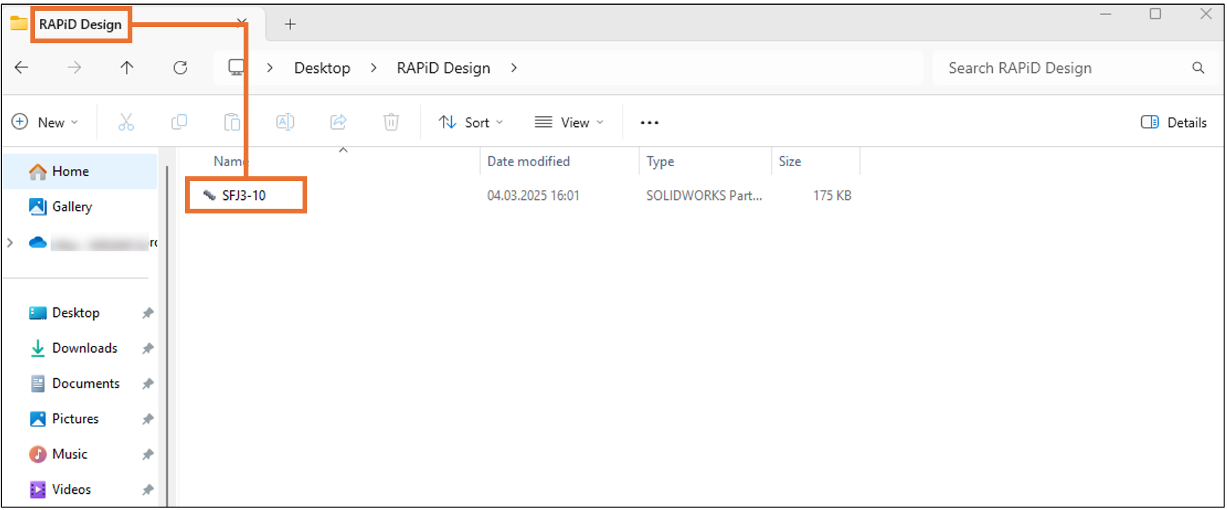Click the Rename icon in toolbar
The image size is (1227, 510).
point(285,122)
